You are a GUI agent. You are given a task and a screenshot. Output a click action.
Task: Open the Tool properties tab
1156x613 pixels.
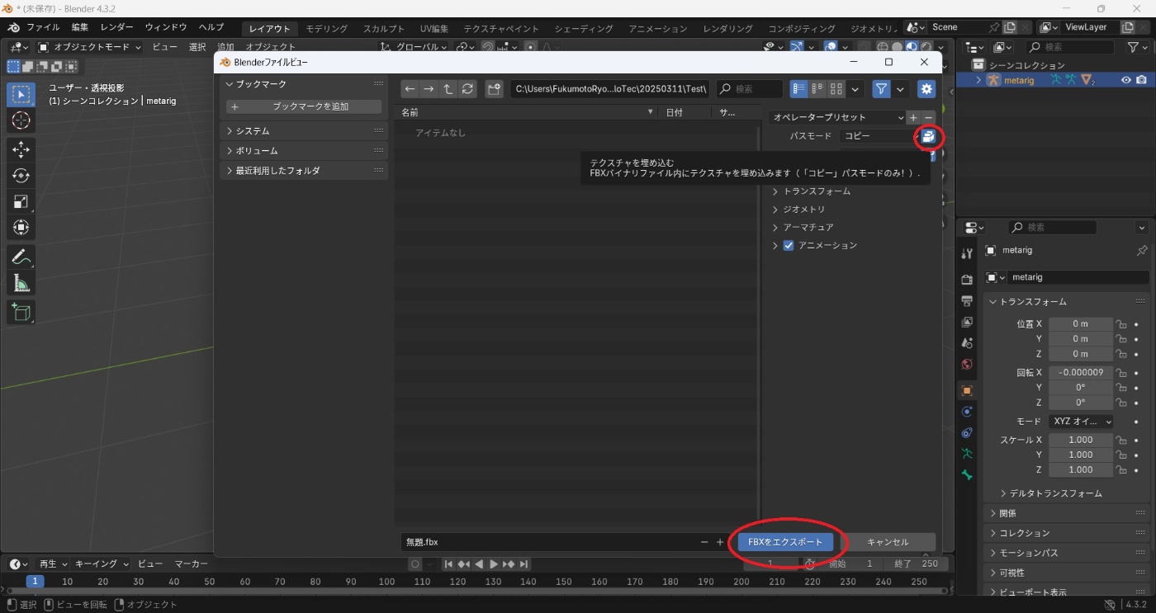[x=967, y=254]
